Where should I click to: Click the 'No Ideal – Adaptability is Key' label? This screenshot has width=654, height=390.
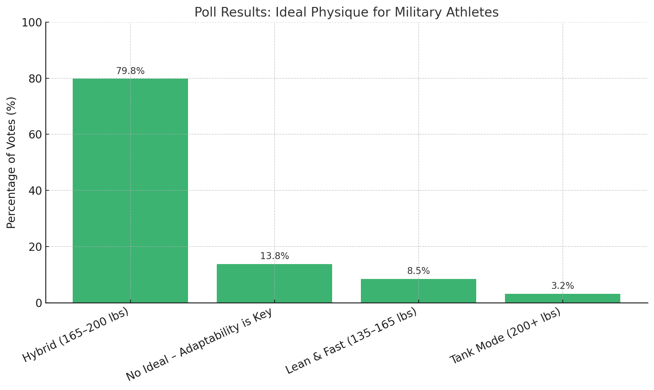tap(199, 345)
